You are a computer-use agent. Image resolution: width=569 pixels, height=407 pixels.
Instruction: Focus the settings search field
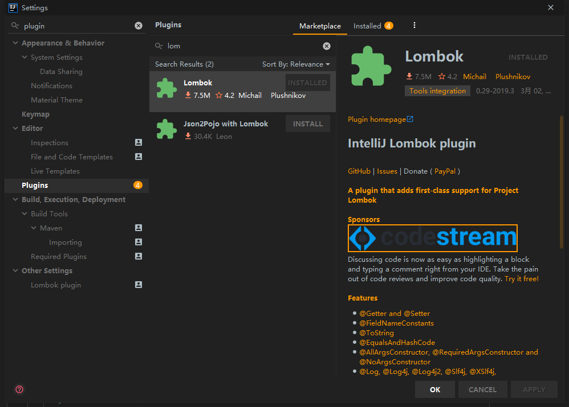click(77, 26)
